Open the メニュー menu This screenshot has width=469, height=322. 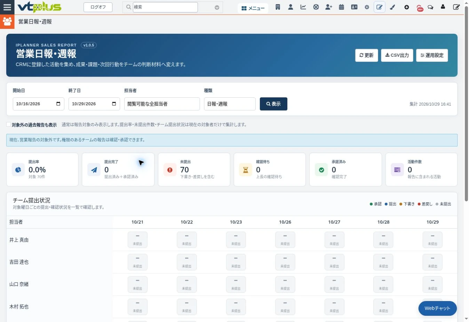[253, 8]
